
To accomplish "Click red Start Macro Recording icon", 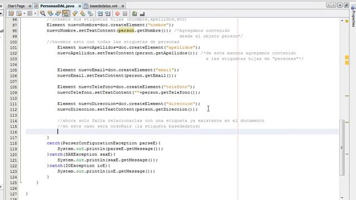I will (x=117, y=13).
